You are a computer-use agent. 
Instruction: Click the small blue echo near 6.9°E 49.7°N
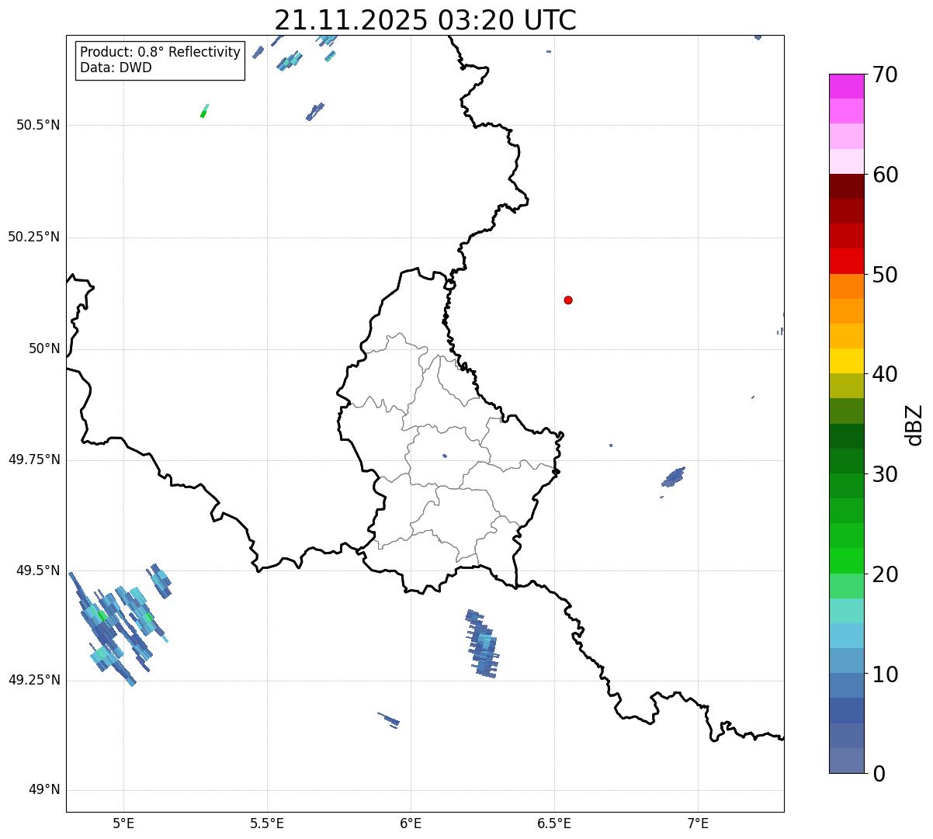point(673,477)
